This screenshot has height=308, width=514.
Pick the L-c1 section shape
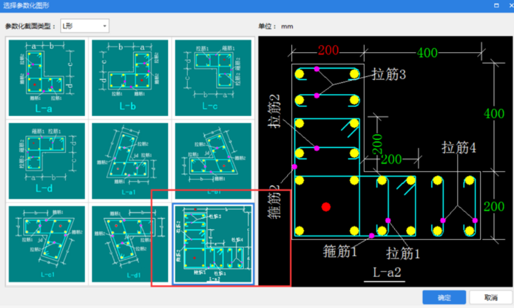point(47,243)
